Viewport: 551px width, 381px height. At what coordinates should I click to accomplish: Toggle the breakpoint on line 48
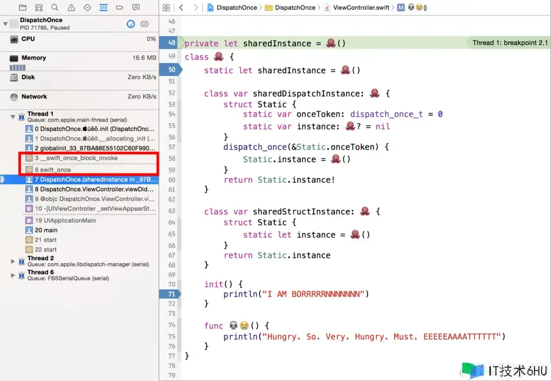point(171,43)
